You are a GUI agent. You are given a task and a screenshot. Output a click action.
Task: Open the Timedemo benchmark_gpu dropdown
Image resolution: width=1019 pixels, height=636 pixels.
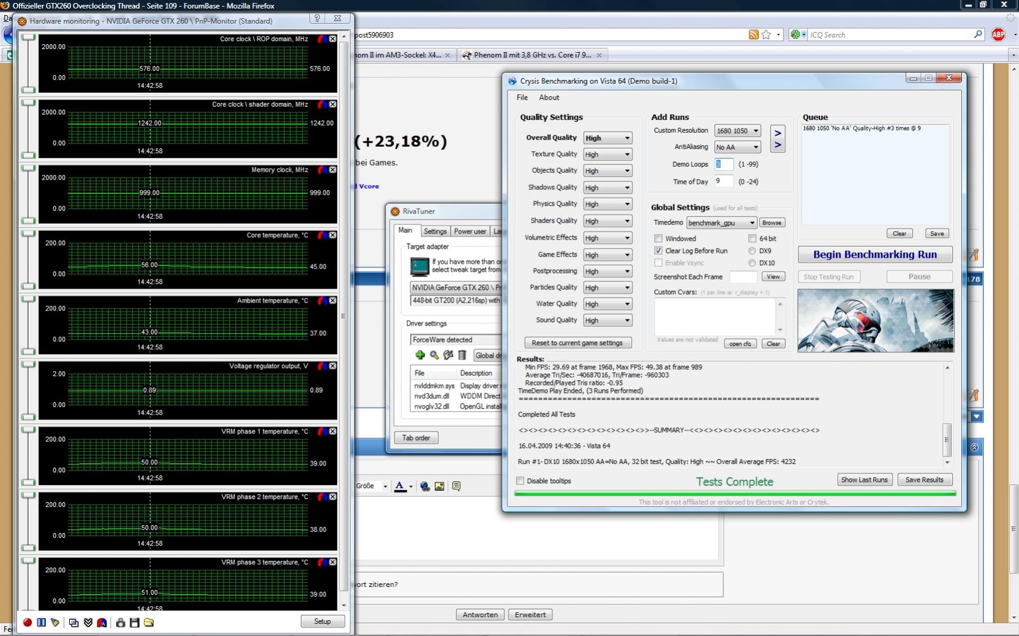[x=722, y=223]
